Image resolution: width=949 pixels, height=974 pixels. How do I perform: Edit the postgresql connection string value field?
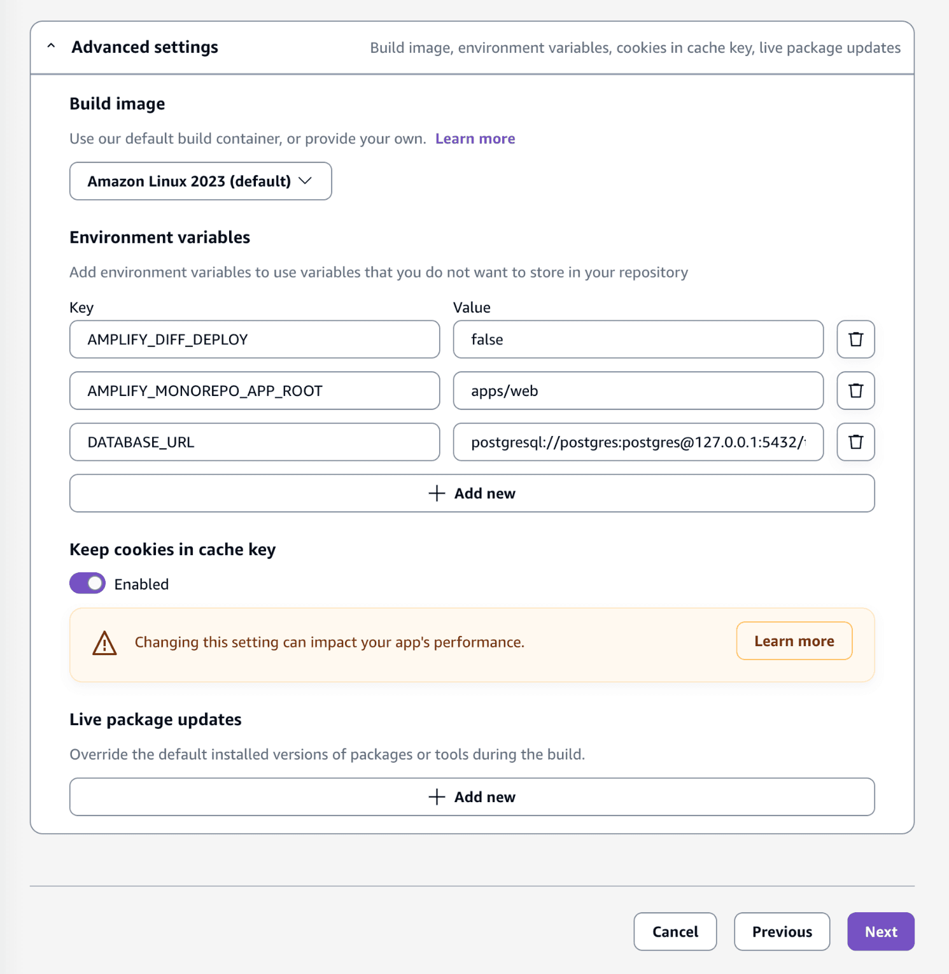[638, 442]
